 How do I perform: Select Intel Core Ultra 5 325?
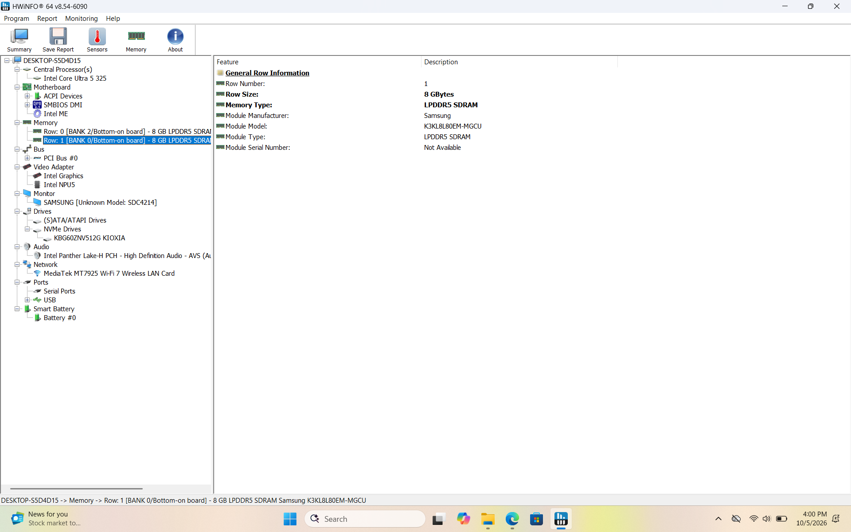tap(75, 78)
